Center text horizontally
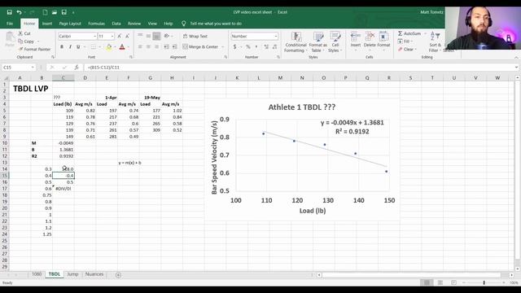 148,47
